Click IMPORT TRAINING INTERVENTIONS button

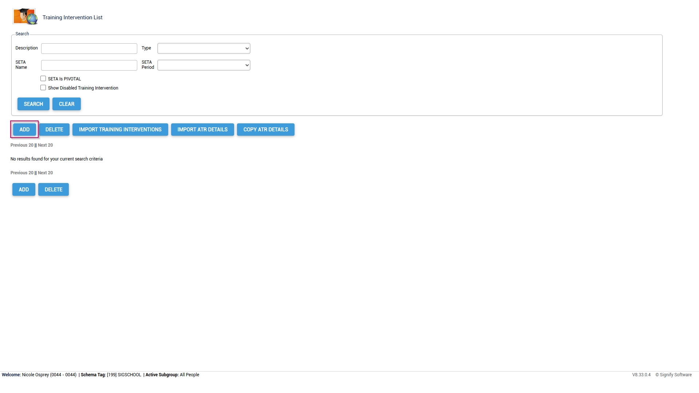tap(120, 130)
